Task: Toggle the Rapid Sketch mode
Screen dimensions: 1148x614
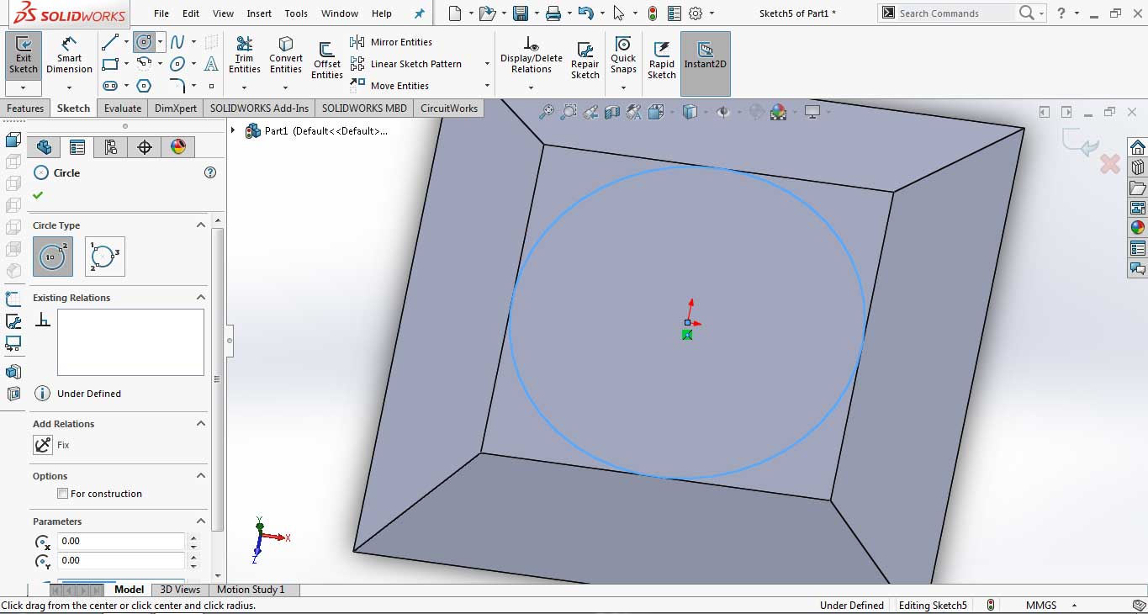Action: point(662,61)
